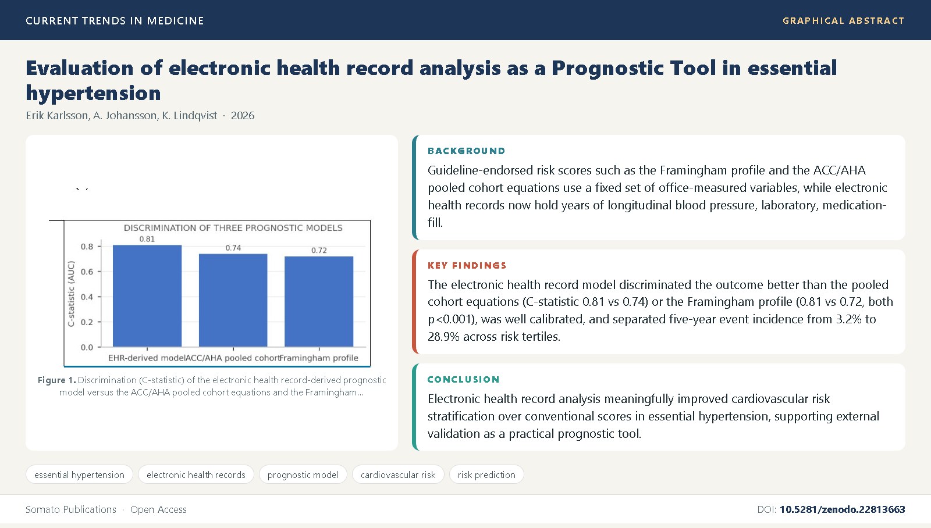
Task: Select the Key Findings section heading
Action: click(x=467, y=265)
